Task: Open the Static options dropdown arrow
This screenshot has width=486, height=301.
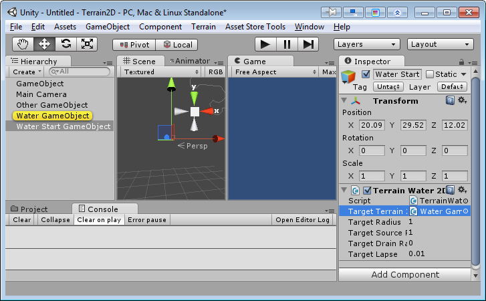Action: tap(464, 74)
